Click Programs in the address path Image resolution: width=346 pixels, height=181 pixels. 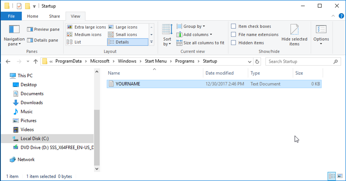(x=185, y=61)
